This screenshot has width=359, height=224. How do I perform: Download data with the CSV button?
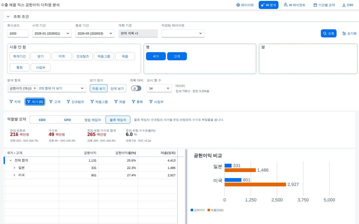pos(348,5)
